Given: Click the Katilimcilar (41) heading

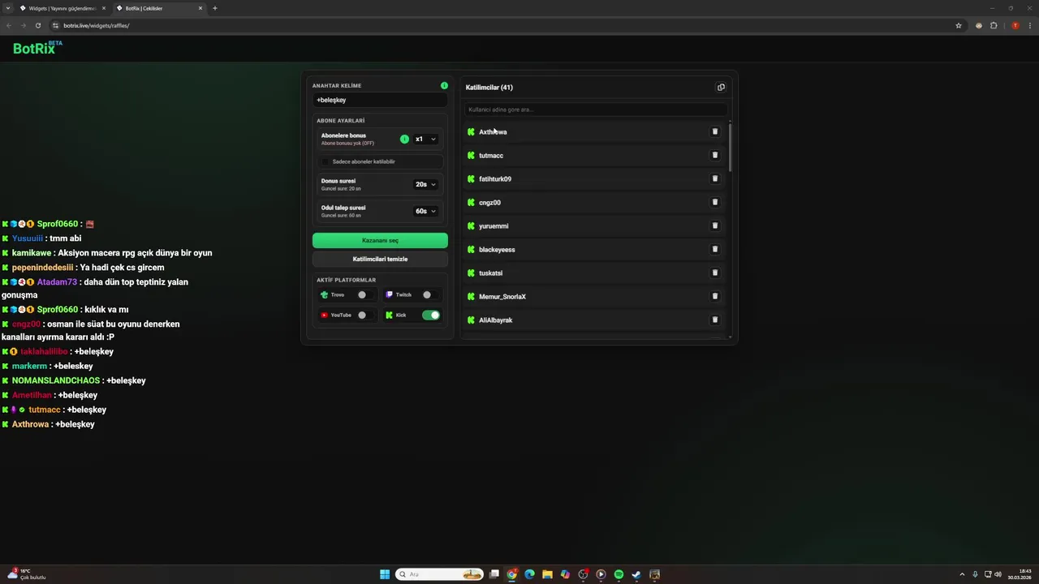Looking at the screenshot, I should [x=489, y=88].
